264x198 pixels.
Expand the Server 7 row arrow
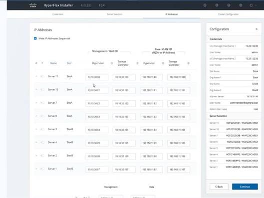[36, 103]
